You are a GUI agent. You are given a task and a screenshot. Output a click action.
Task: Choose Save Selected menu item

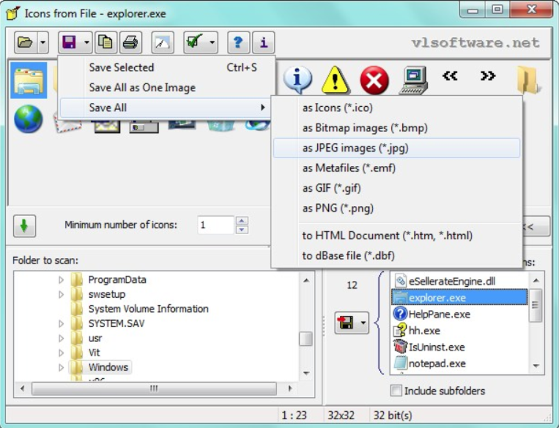166,67
